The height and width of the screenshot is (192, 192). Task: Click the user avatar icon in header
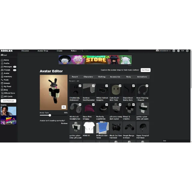click(157, 51)
